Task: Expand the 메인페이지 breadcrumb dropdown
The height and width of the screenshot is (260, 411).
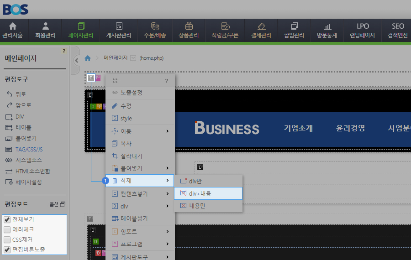Action: click(133, 58)
